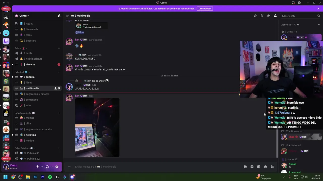
Task: Open the emoji picker icon
Action: click(265, 167)
